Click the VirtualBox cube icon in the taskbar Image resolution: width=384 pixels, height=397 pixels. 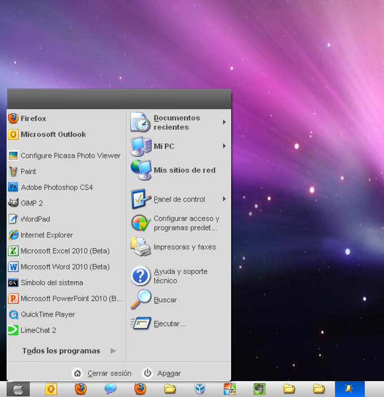pos(199,389)
